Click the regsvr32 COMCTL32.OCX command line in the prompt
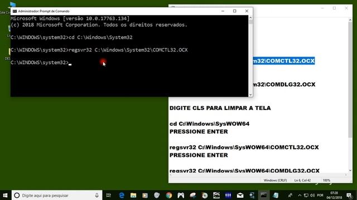 coord(99,50)
